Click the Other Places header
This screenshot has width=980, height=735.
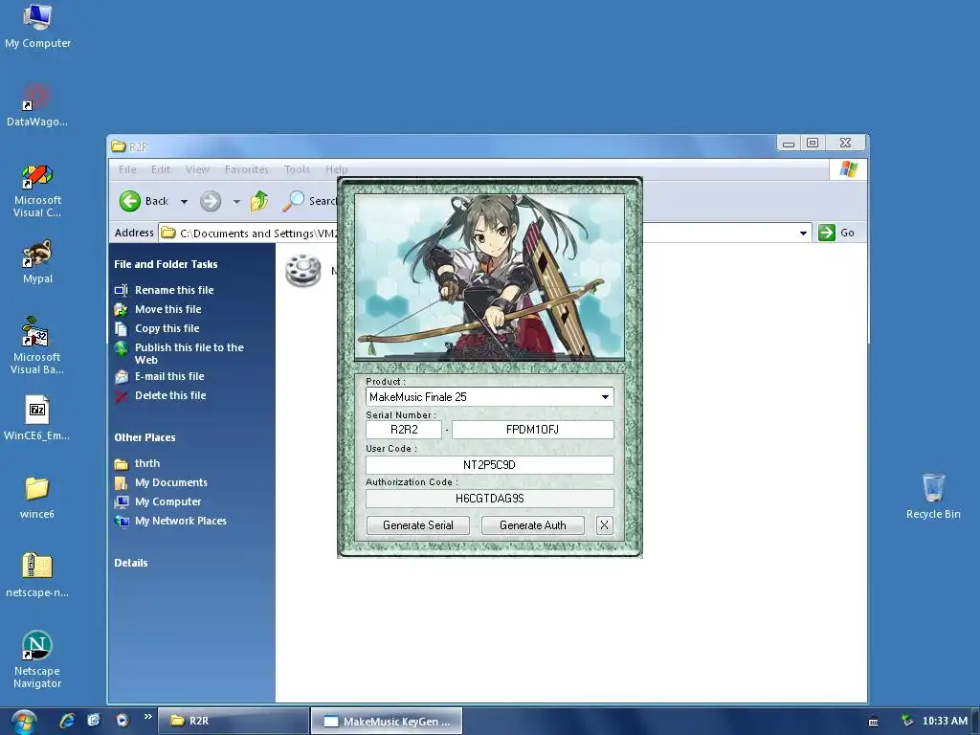pos(145,437)
